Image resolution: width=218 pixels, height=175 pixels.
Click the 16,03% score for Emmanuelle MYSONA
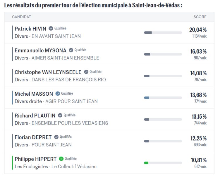point(198,51)
